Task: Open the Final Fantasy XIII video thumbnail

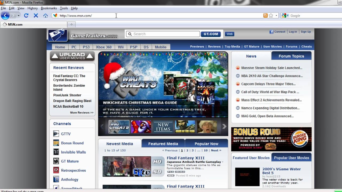Action: (x=127, y=166)
